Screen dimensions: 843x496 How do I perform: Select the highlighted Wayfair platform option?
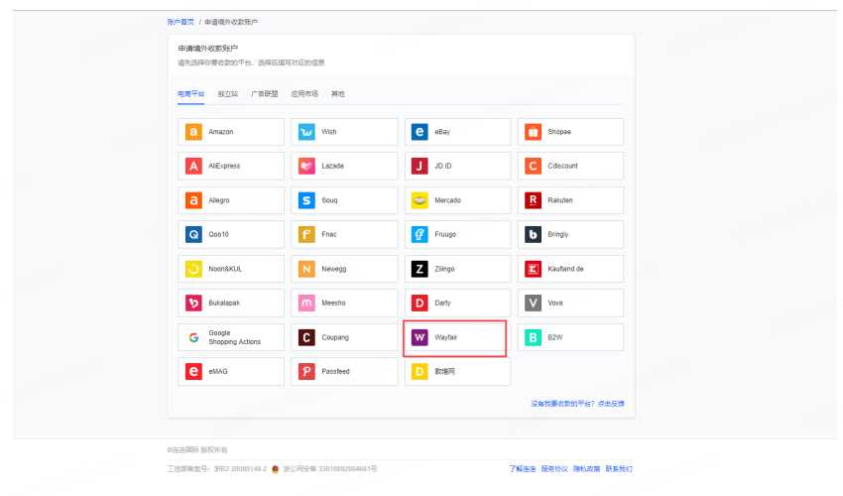pos(456,337)
